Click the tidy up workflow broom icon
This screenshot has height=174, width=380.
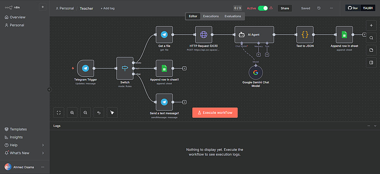[x=112, y=112]
